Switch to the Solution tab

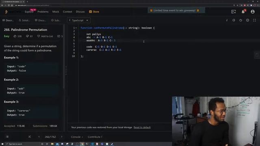[24, 20]
